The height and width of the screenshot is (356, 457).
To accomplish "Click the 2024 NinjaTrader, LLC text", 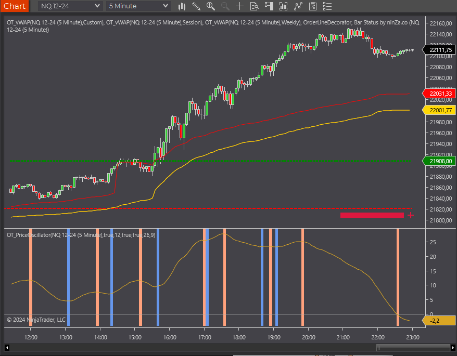I will 36,320.
